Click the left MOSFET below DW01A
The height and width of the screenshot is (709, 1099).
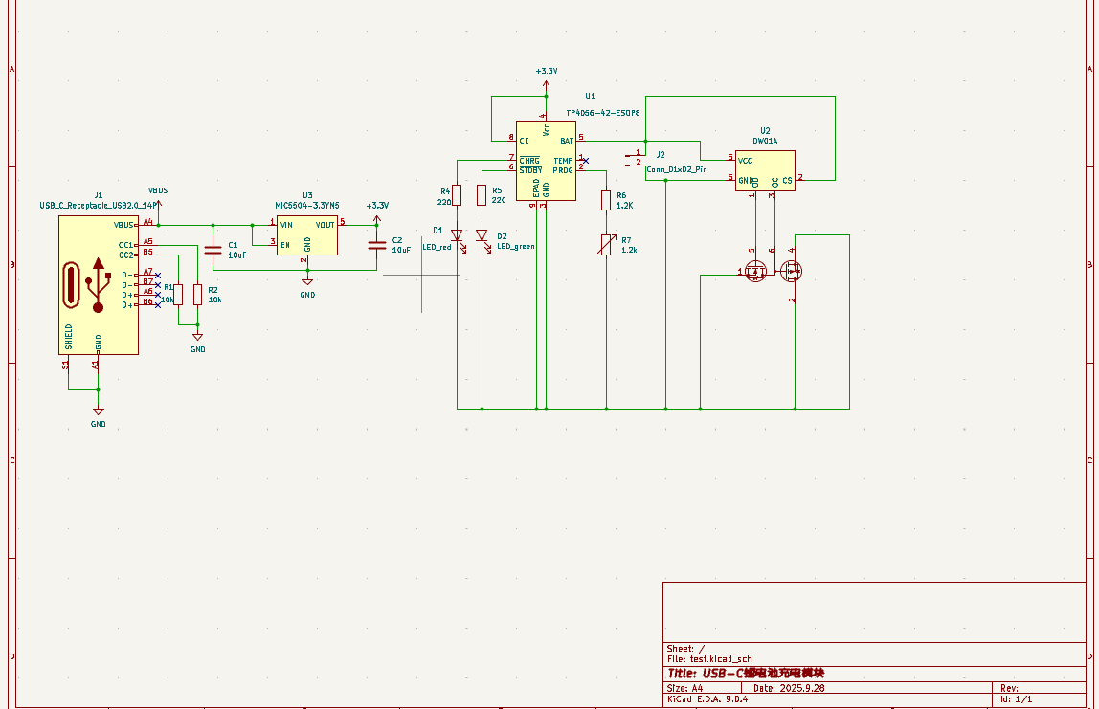pos(755,272)
